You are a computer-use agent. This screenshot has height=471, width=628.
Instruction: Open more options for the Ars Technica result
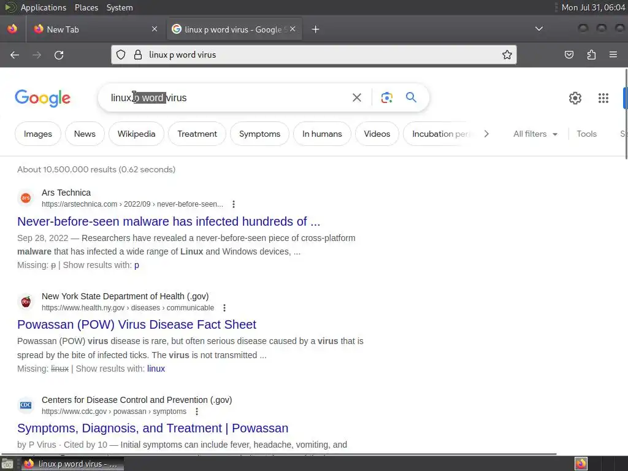234,204
